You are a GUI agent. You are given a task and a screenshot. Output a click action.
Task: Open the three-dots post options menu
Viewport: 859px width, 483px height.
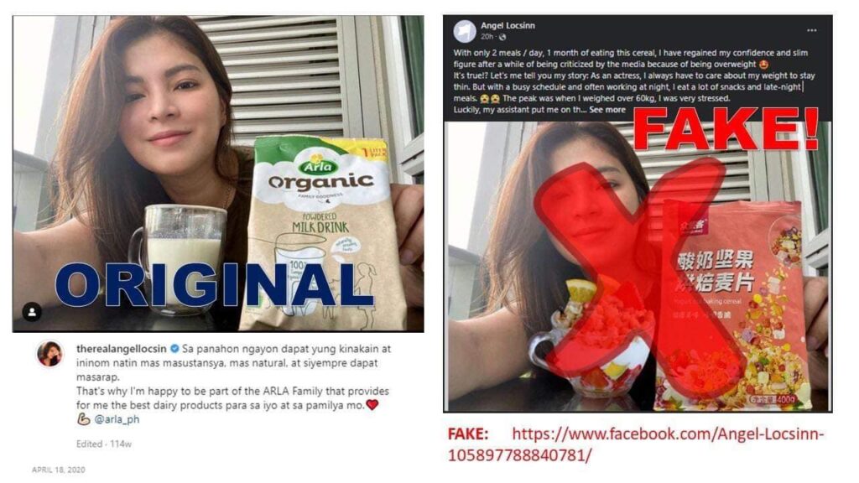tap(811, 31)
